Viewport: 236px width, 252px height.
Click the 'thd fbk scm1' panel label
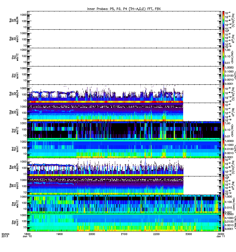[15, 149]
